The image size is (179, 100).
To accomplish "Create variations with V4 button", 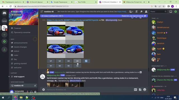I will [x=77, y=66].
